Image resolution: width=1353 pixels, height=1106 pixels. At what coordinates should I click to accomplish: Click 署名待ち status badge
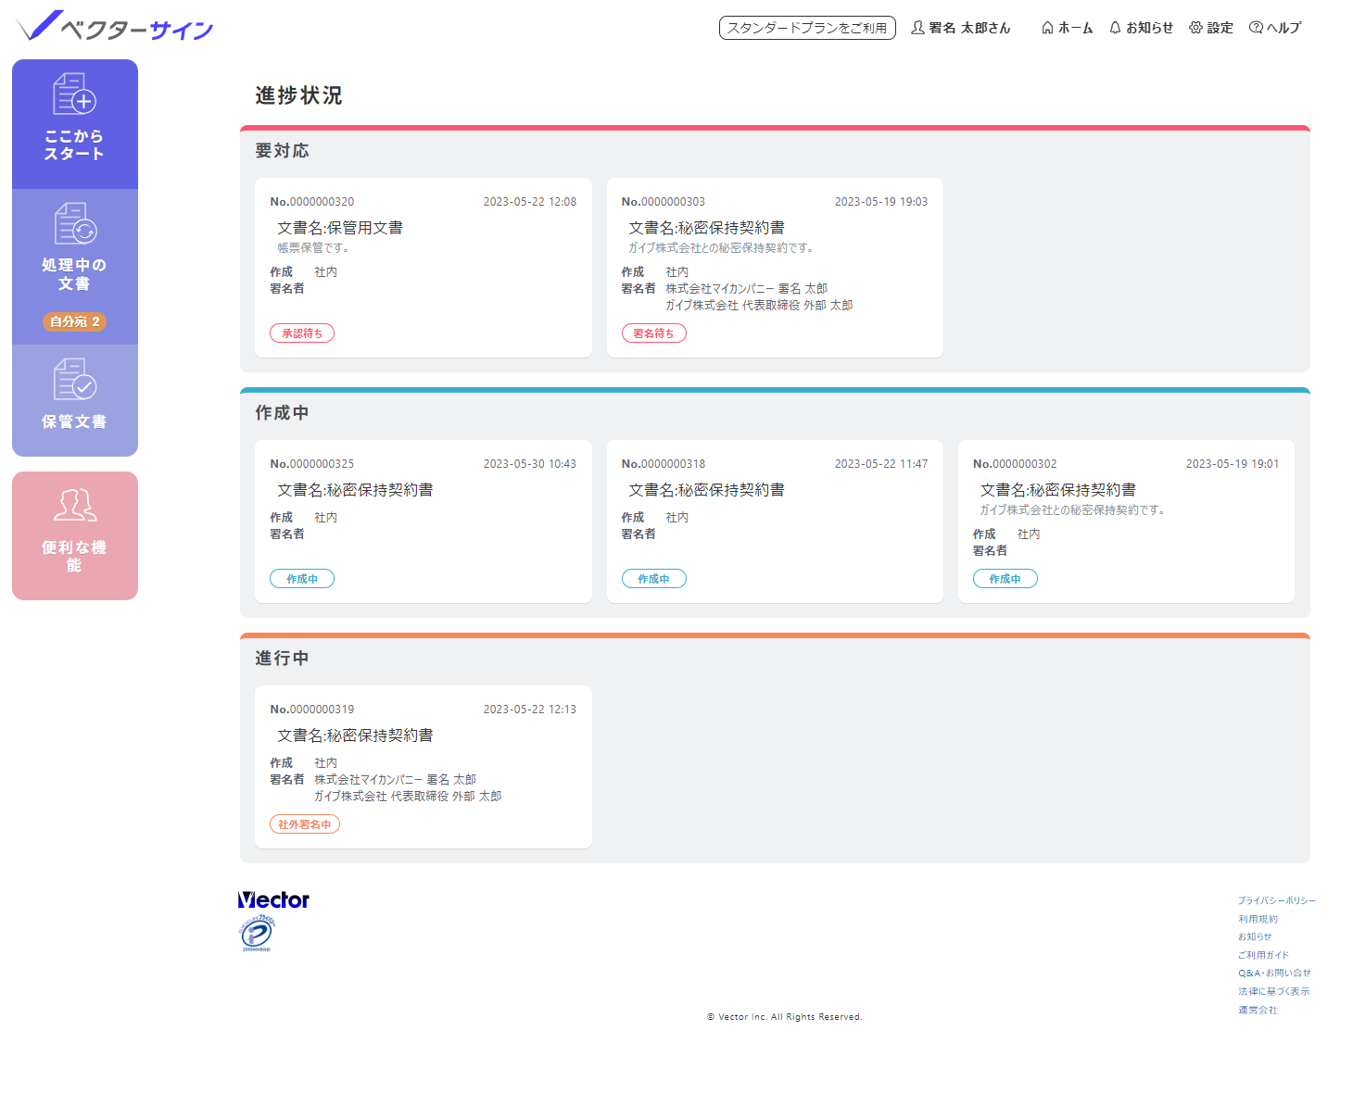click(x=653, y=333)
